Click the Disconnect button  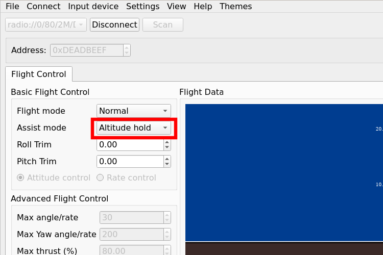(114, 24)
